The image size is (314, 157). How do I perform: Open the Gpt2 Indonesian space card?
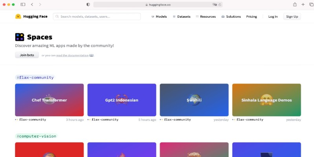click(x=122, y=100)
